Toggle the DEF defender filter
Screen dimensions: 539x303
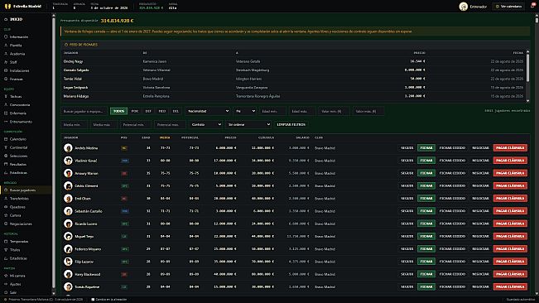(x=148, y=111)
